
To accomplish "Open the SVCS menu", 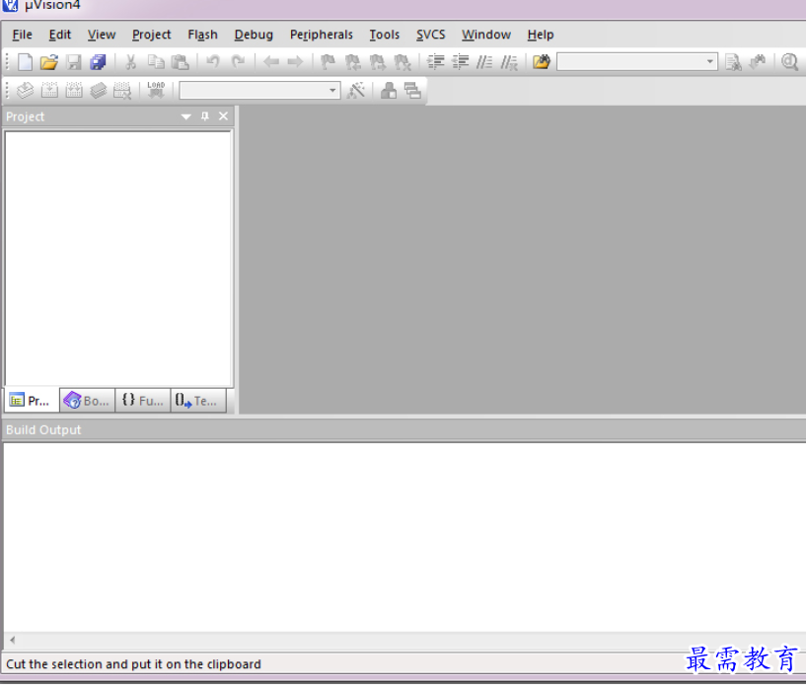I will tap(430, 35).
